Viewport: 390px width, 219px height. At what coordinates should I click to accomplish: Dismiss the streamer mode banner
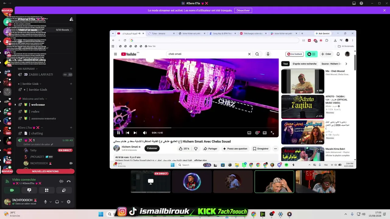pos(385,10)
